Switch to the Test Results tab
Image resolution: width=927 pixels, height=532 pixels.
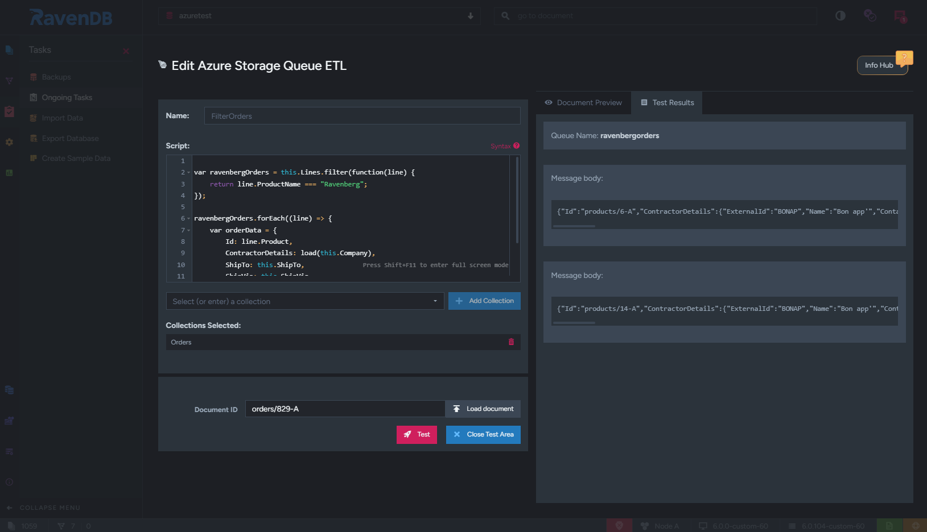[667, 103]
